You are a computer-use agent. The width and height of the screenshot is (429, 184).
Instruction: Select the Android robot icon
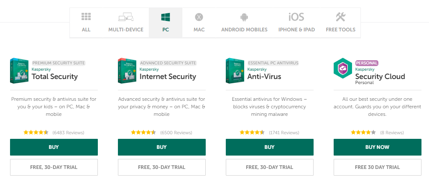244,17
